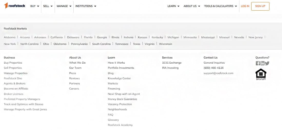The image size is (282, 130).
Task: Open the Arizona market link
Action: click(25, 37)
